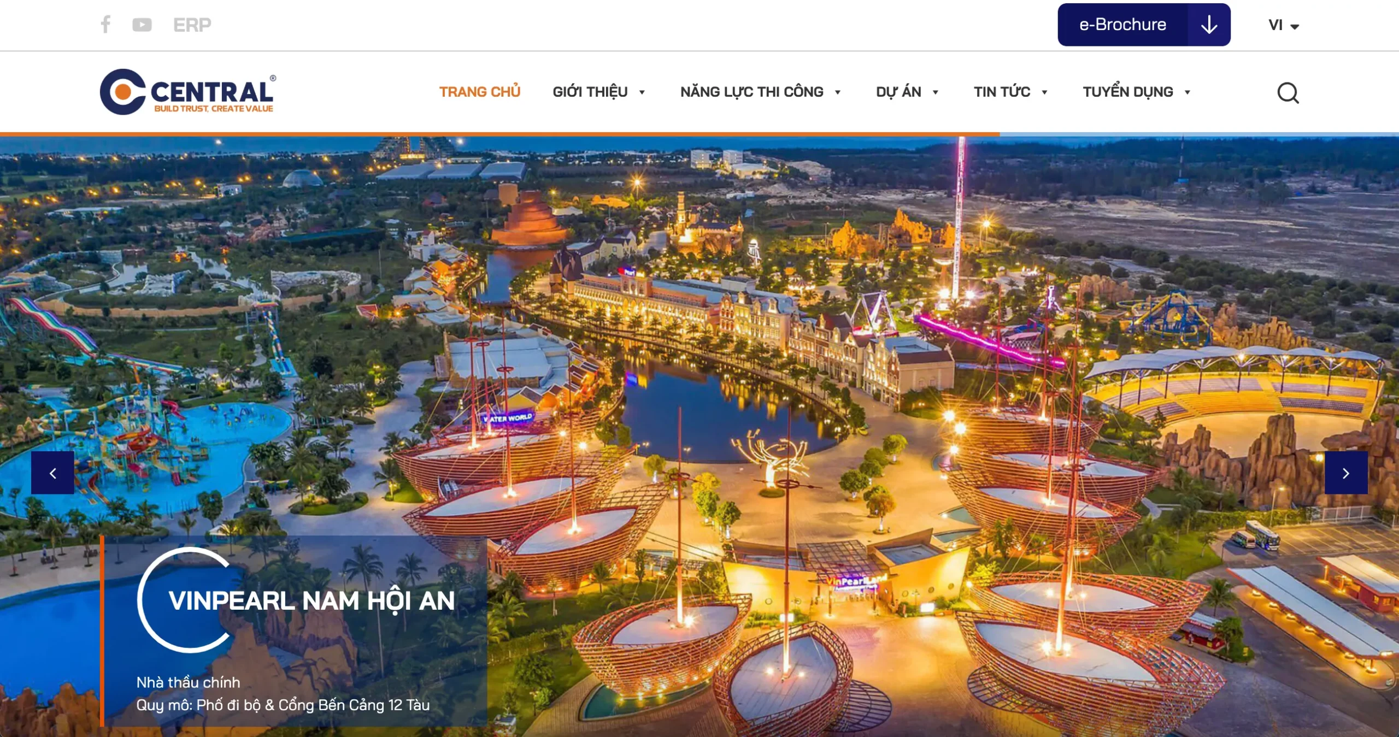
Task: Expand the Tin Tức dropdown arrow
Action: pos(1044,92)
